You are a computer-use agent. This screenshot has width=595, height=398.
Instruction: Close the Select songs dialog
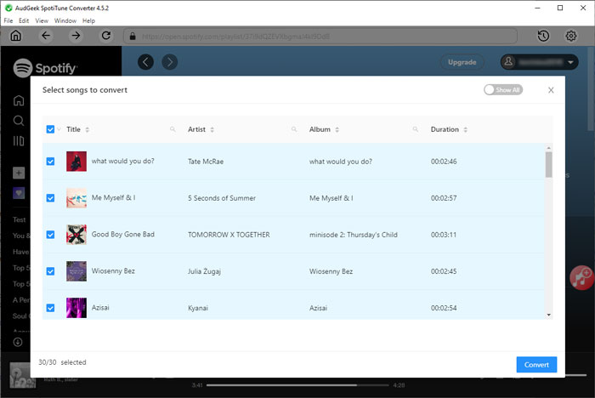click(551, 90)
